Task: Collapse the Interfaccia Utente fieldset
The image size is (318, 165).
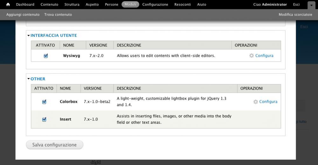Action: click(x=53, y=36)
